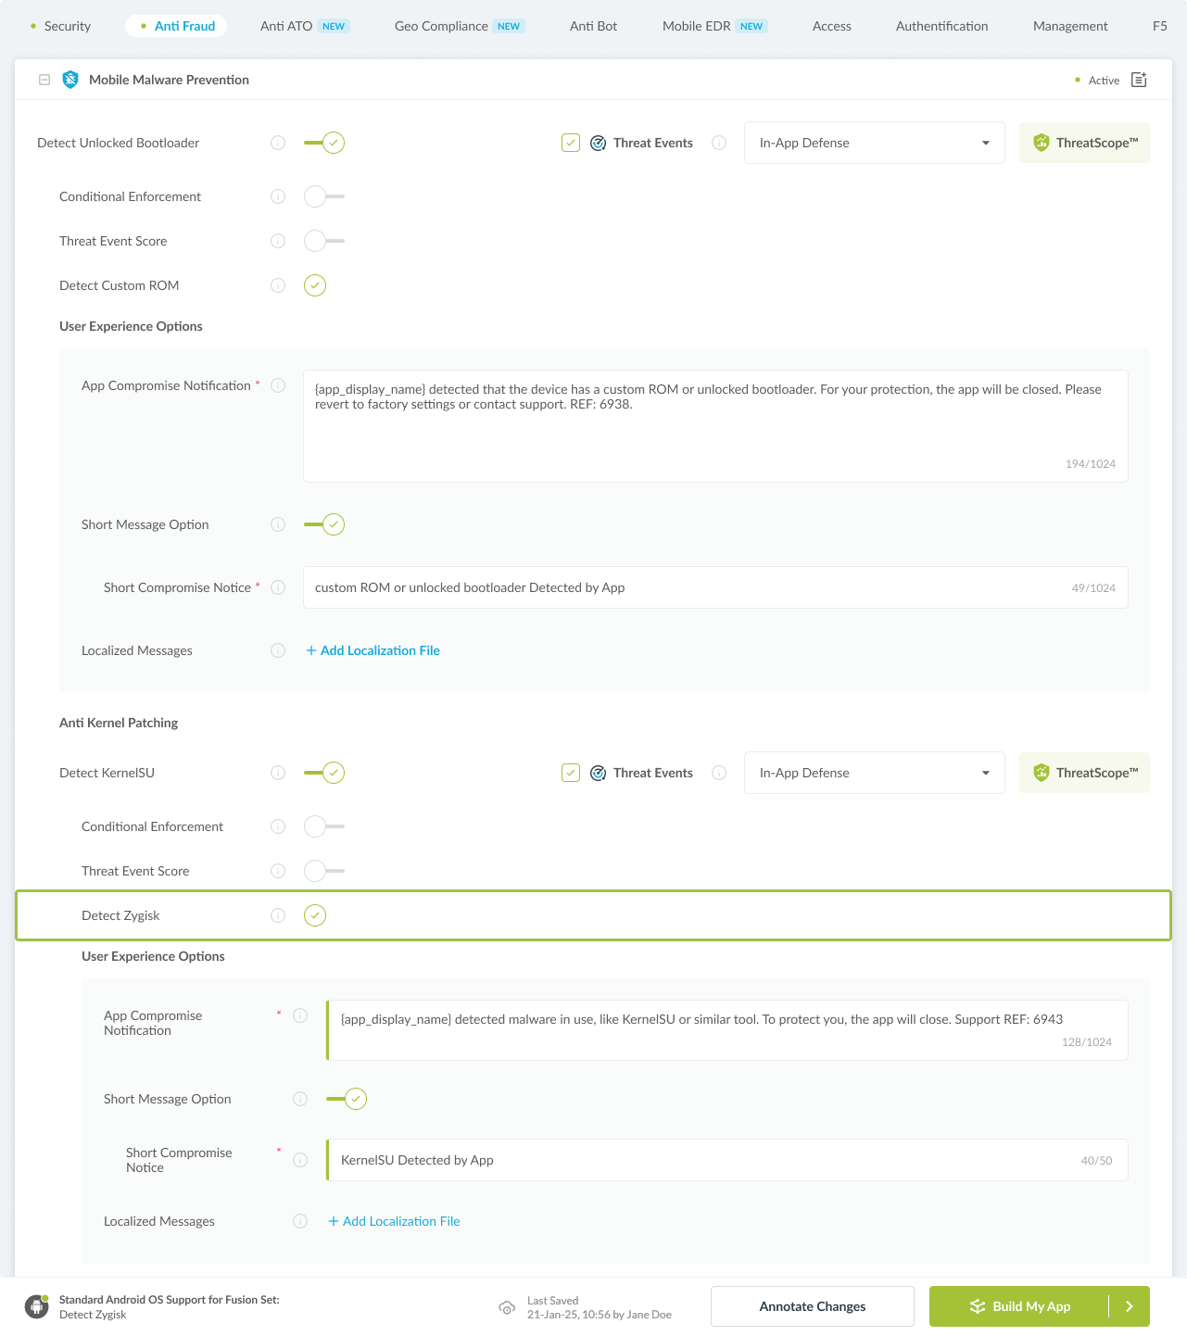Click the Android OS icon in footer
This screenshot has height=1336, width=1187.
click(x=37, y=1306)
